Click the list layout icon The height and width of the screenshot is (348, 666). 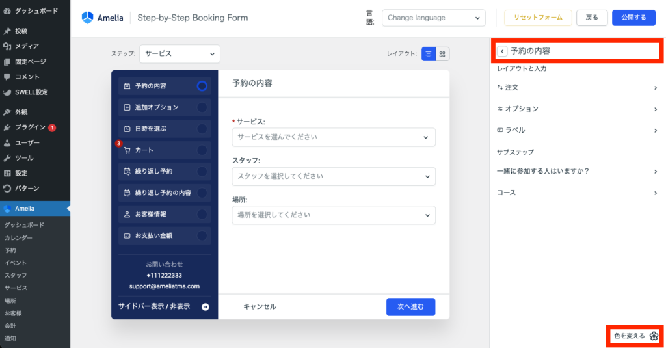pos(429,54)
